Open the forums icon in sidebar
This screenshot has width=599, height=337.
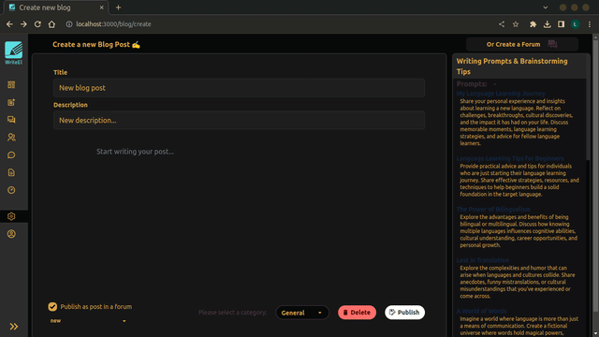[x=11, y=120]
